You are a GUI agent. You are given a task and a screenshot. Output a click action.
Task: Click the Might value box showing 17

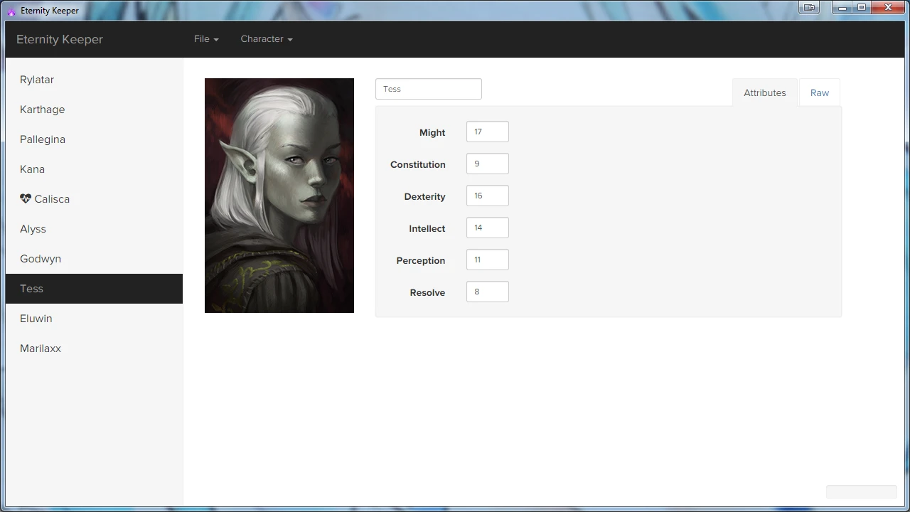[x=487, y=132]
